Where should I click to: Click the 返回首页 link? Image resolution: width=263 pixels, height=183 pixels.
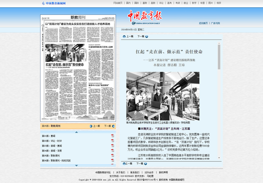point(203,23)
